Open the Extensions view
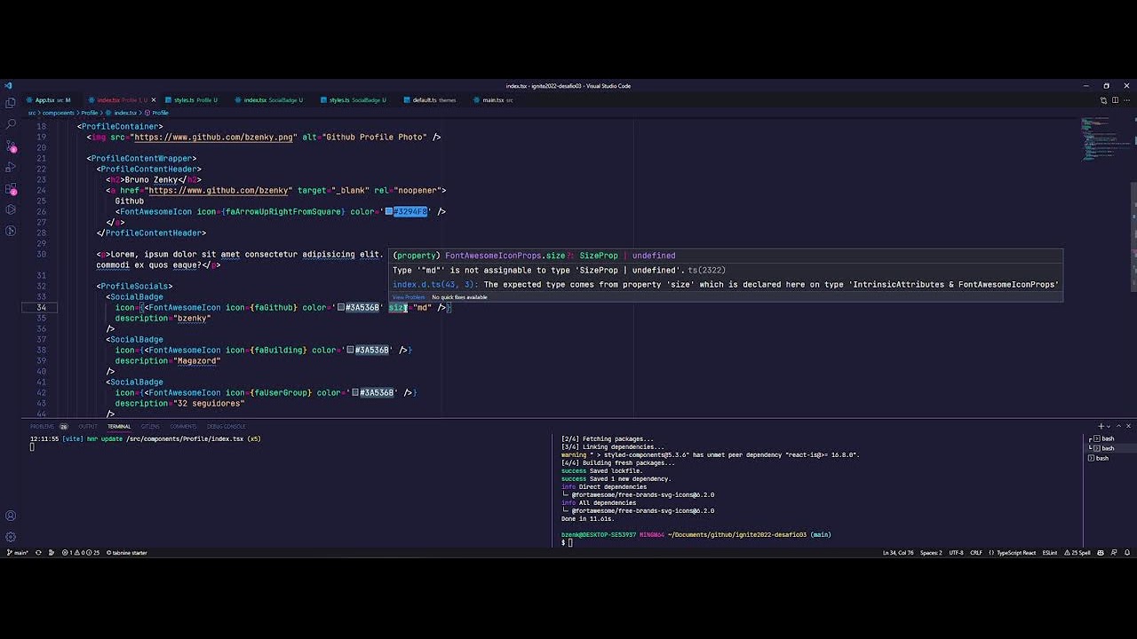 11,188
